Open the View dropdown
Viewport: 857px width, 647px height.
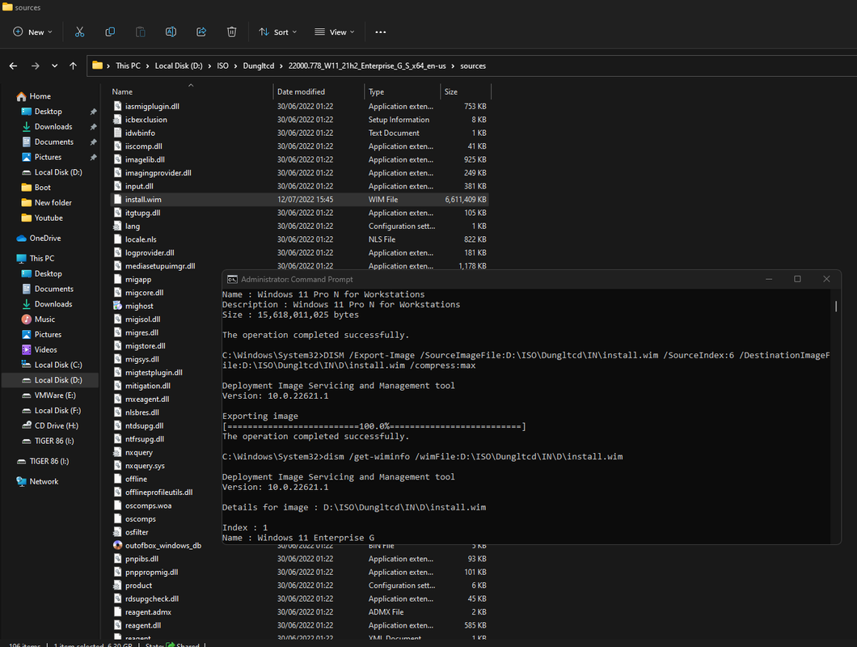click(335, 32)
